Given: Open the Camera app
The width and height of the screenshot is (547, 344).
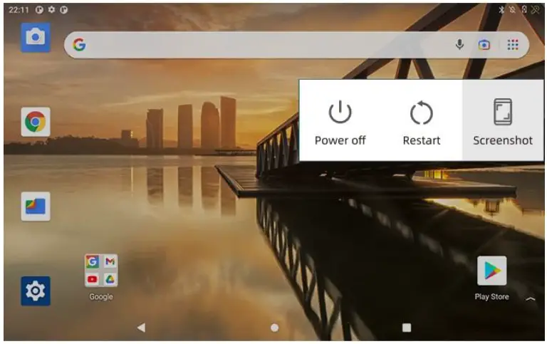Looking at the screenshot, I should pos(36,38).
